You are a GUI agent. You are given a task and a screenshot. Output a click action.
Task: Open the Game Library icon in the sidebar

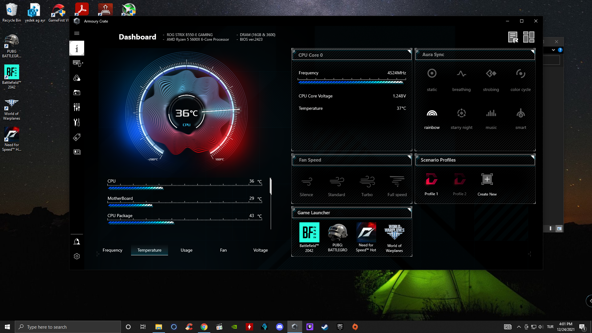coord(77,92)
